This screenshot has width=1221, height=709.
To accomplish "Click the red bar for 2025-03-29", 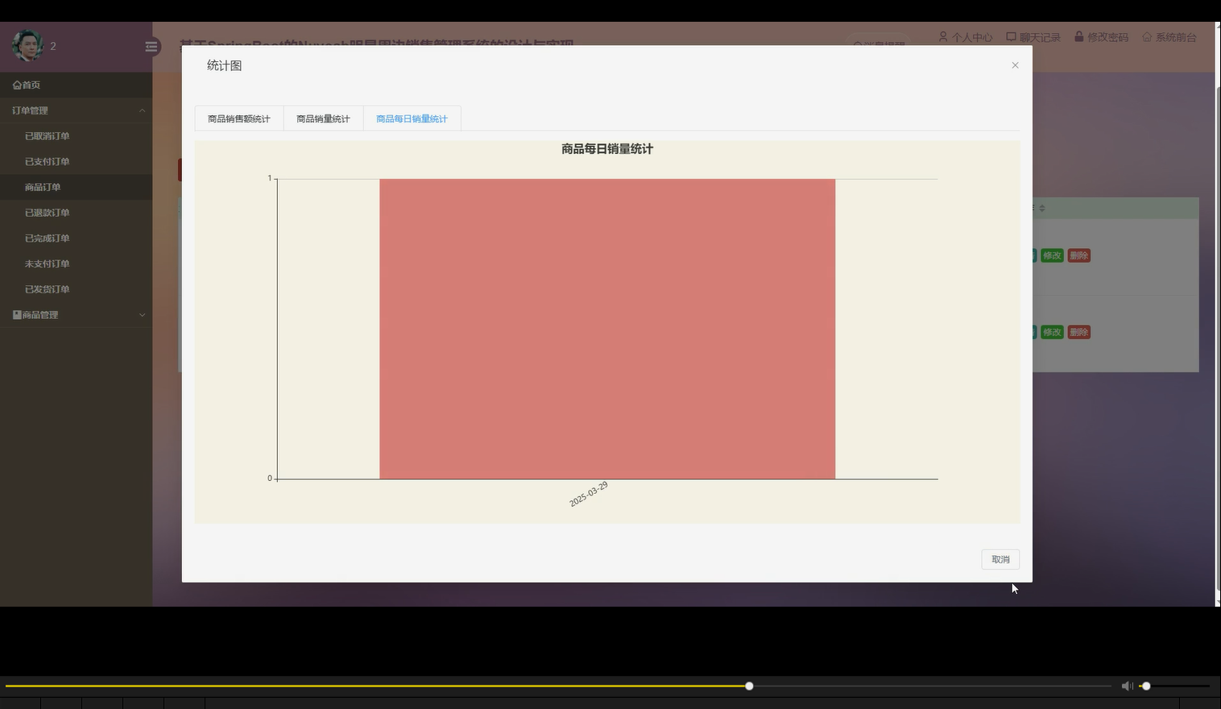I will tap(607, 329).
